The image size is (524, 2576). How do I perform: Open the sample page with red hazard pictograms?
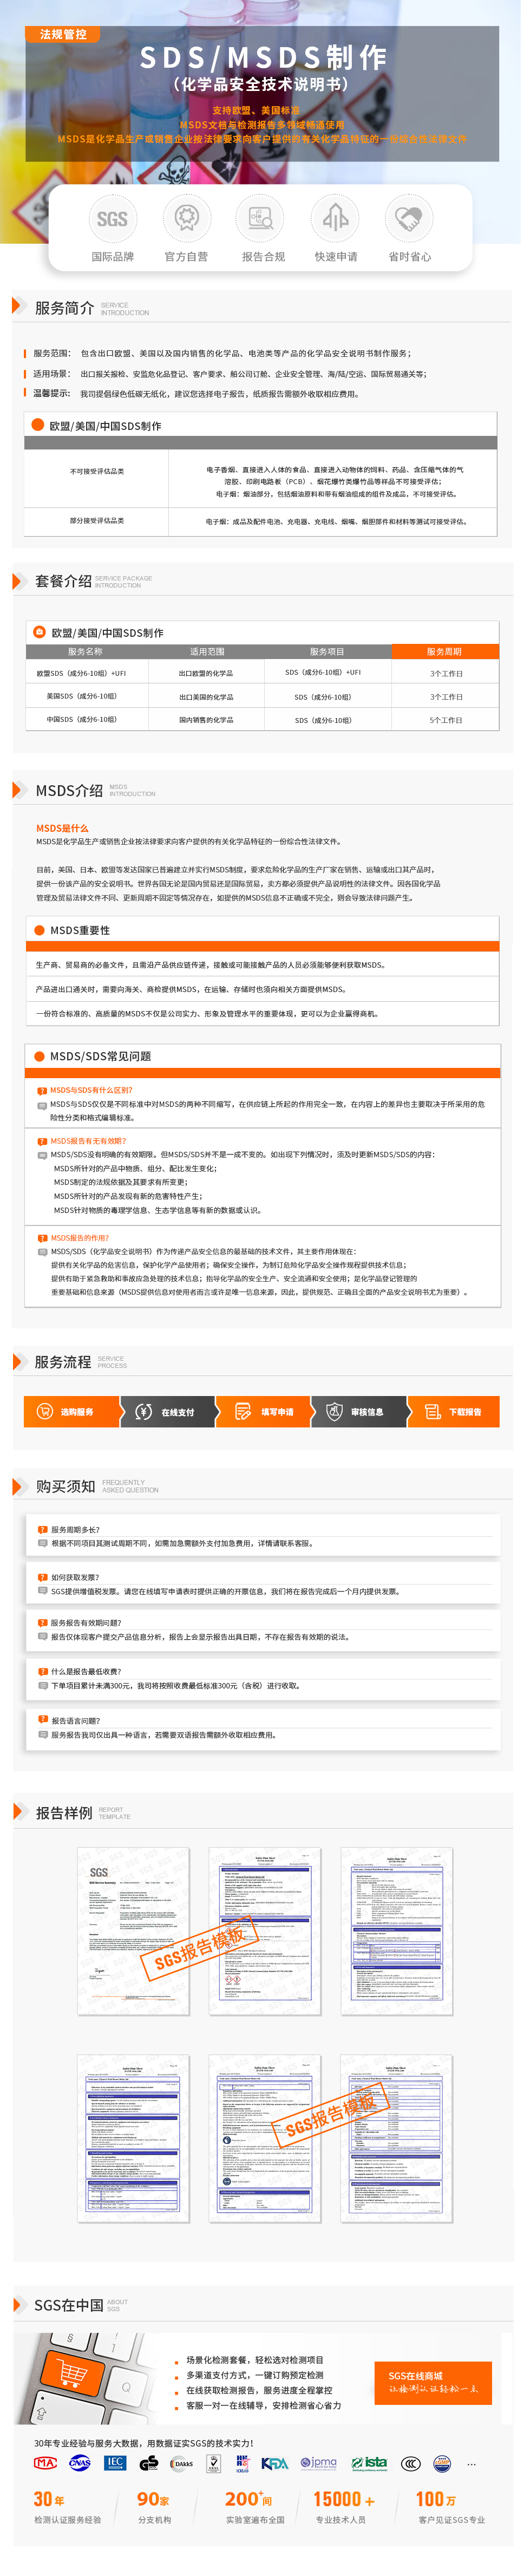265,1931
